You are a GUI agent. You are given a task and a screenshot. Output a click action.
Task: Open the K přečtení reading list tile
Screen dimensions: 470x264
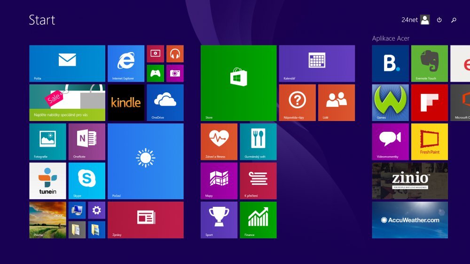click(x=258, y=181)
